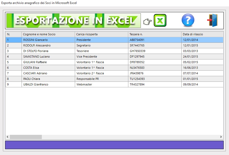
Task: Click card number 'AB8754091'
Action: pyautogui.click(x=137, y=40)
